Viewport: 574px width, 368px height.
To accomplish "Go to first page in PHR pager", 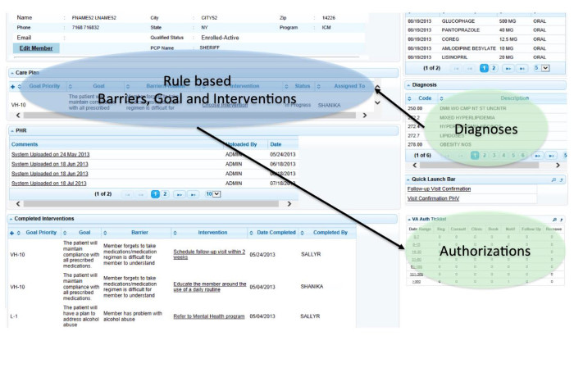I will [x=127, y=194].
